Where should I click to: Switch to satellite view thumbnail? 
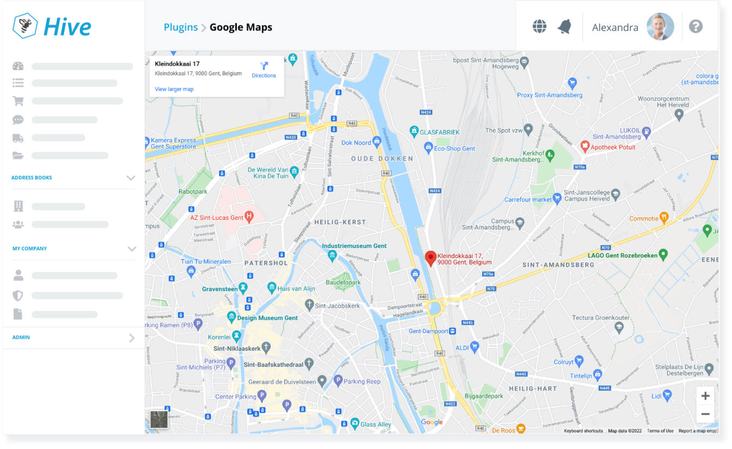tap(159, 419)
